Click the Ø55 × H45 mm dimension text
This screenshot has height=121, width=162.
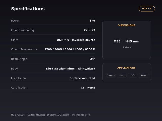click(127, 41)
